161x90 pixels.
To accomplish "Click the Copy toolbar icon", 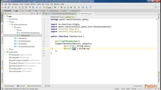I will 23,7.
